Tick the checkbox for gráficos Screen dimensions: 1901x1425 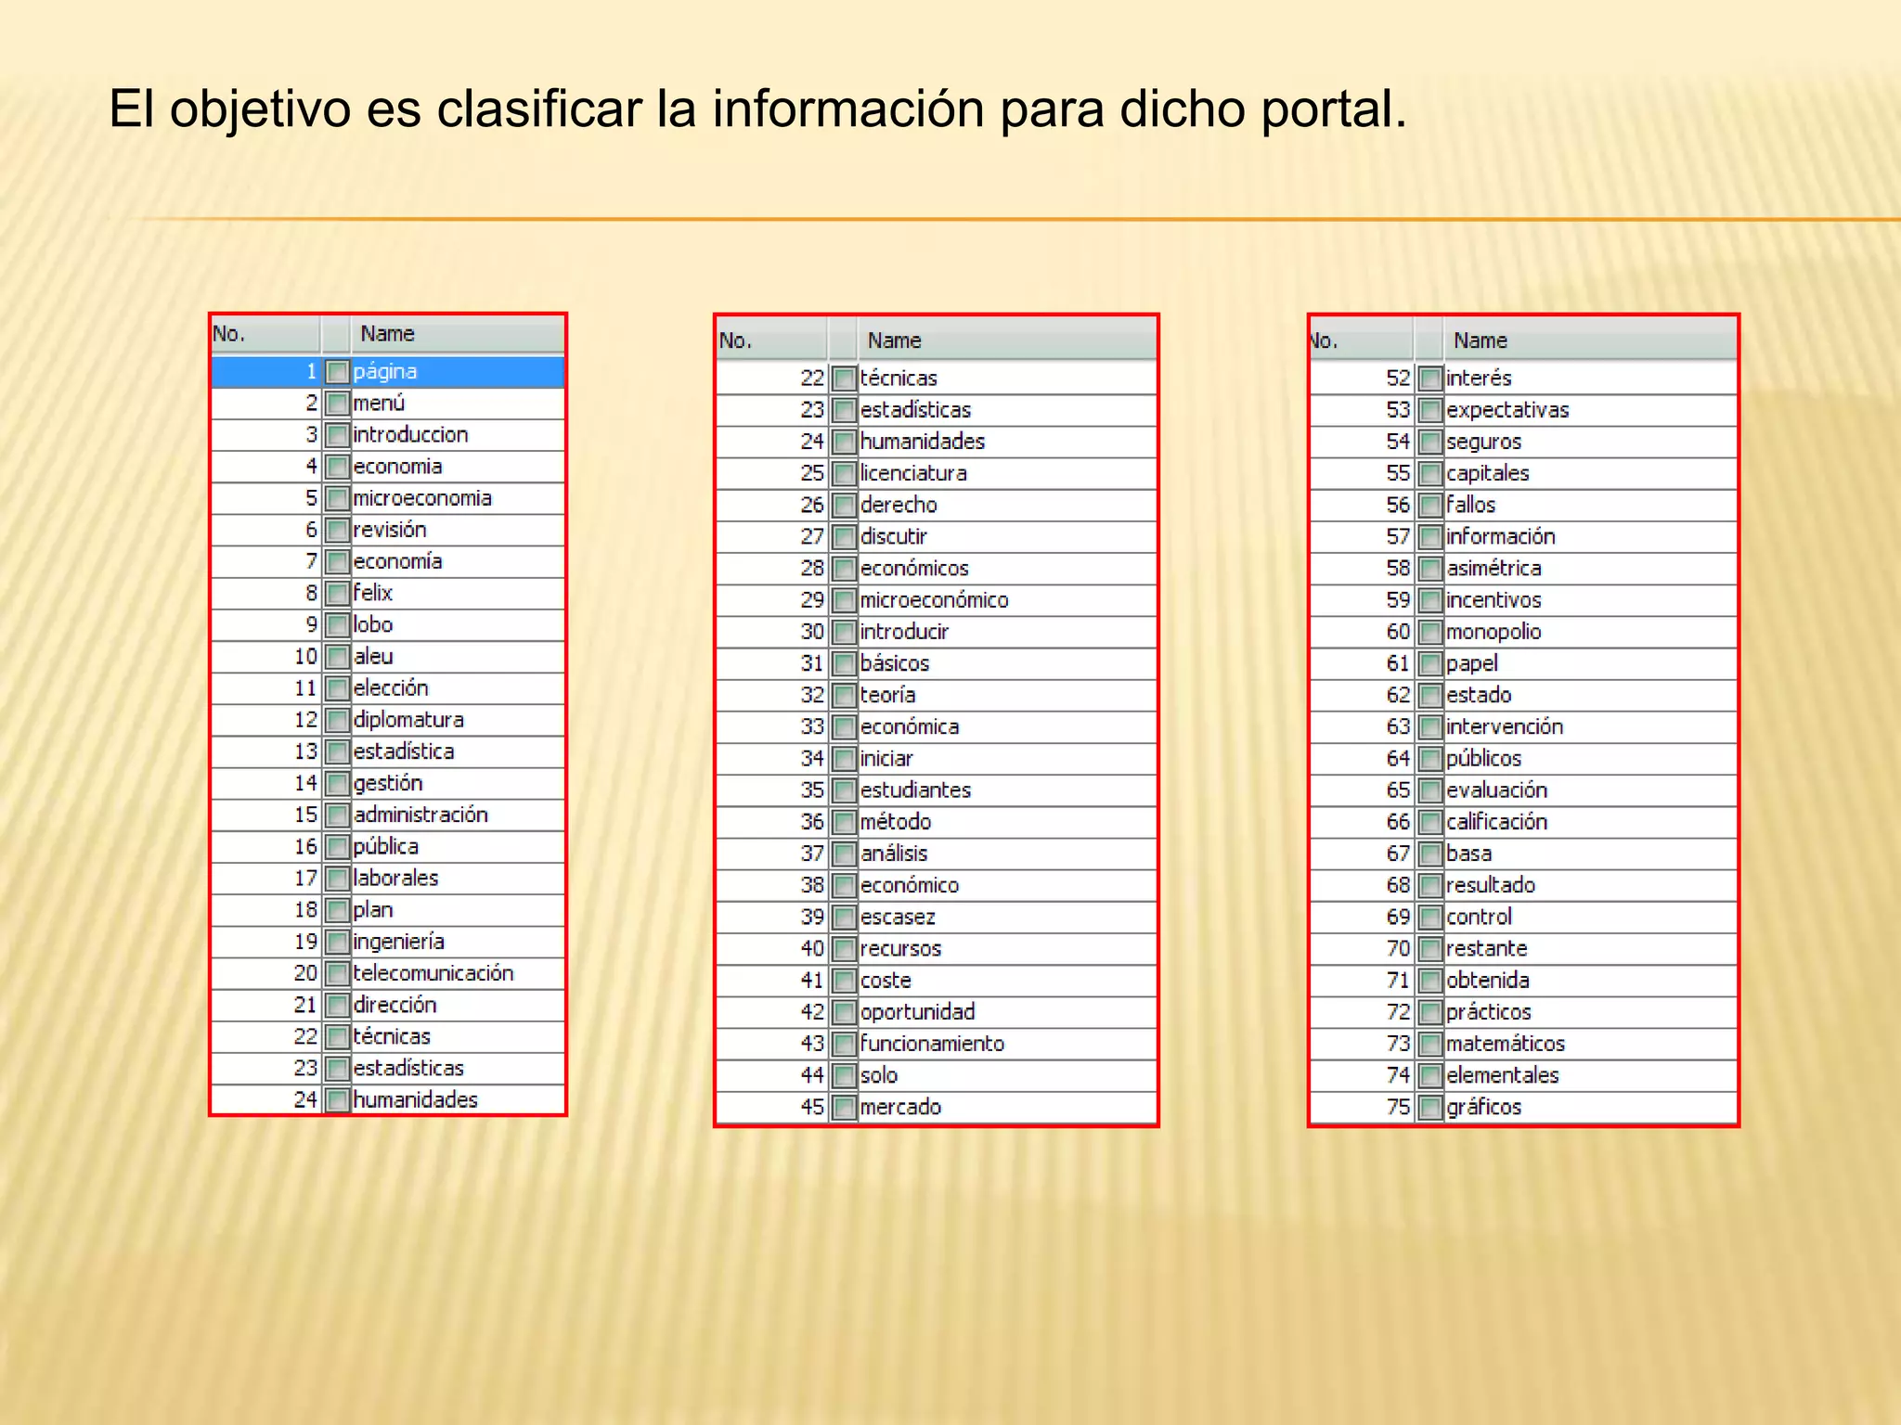(x=1431, y=1108)
